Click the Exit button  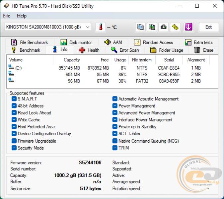point(209,27)
